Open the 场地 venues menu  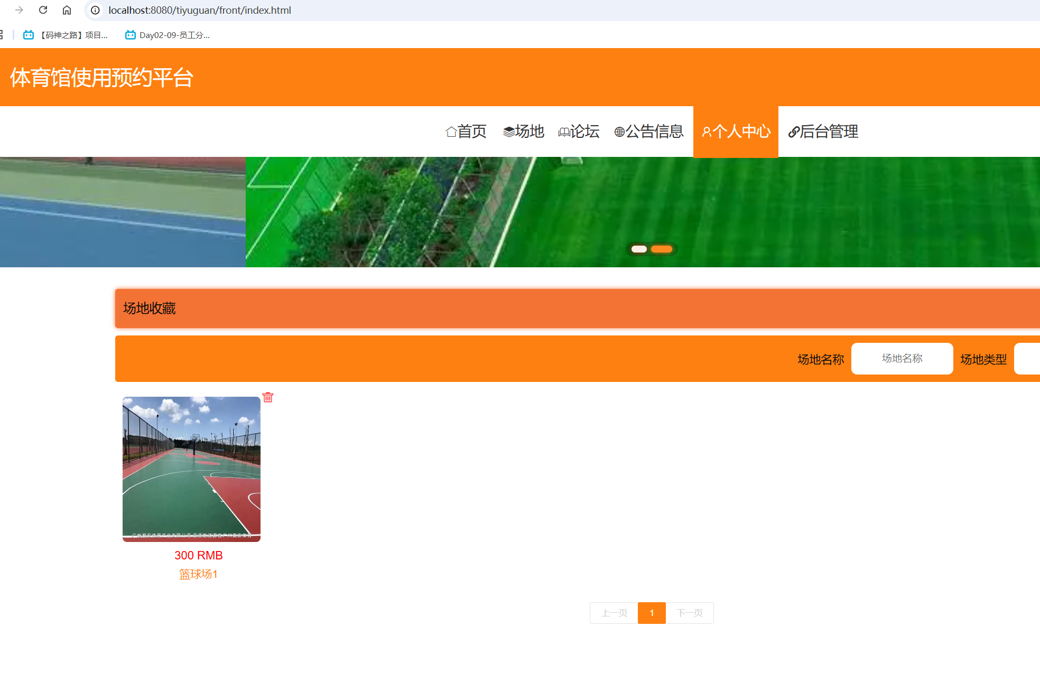pyautogui.click(x=523, y=132)
